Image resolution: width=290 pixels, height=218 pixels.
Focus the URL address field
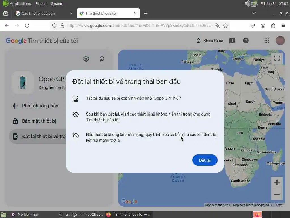click(139, 26)
